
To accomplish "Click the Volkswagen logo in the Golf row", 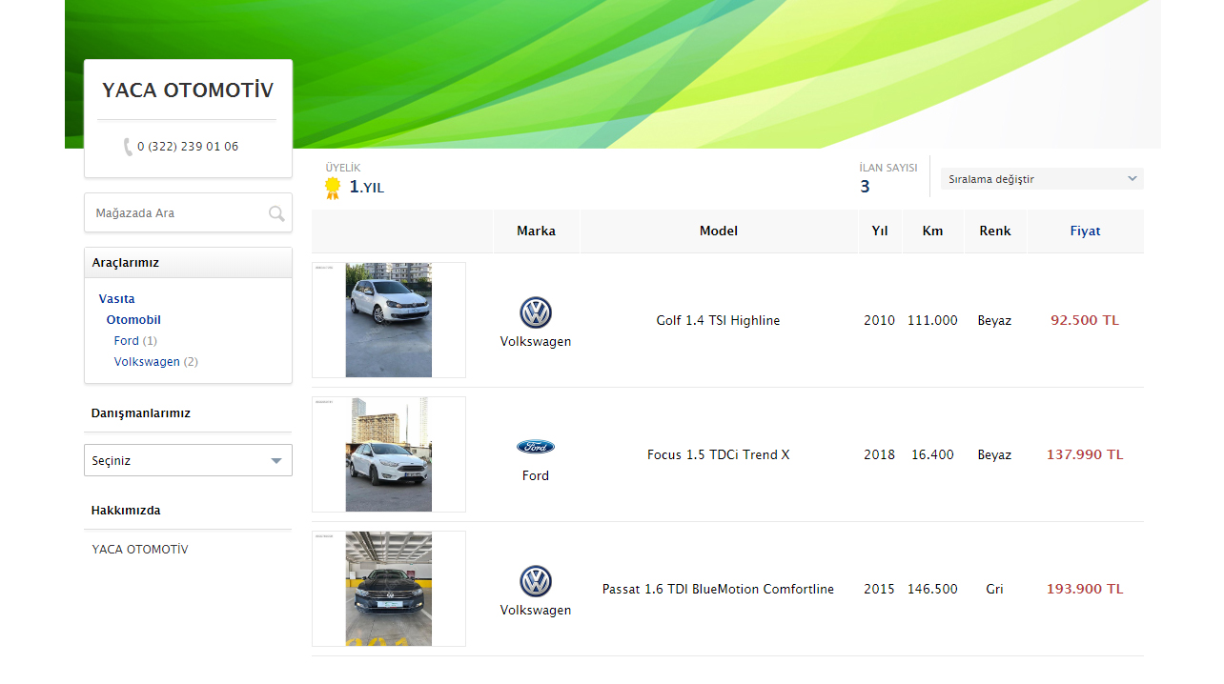I will pyautogui.click(x=536, y=312).
